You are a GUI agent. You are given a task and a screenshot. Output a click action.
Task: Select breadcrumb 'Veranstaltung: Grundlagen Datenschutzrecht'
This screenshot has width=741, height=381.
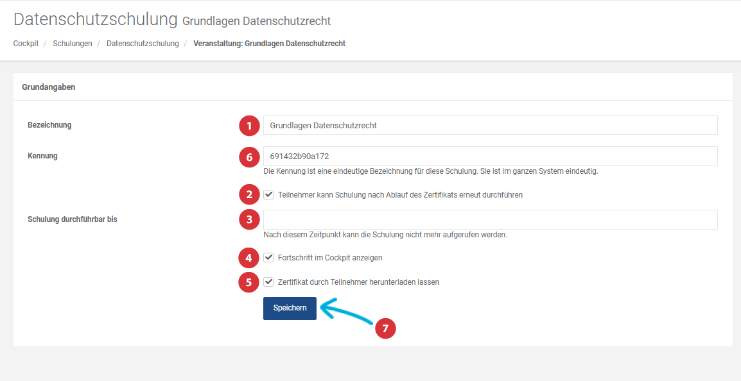(269, 43)
